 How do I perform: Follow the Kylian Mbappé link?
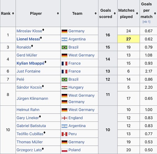coord(31,63)
